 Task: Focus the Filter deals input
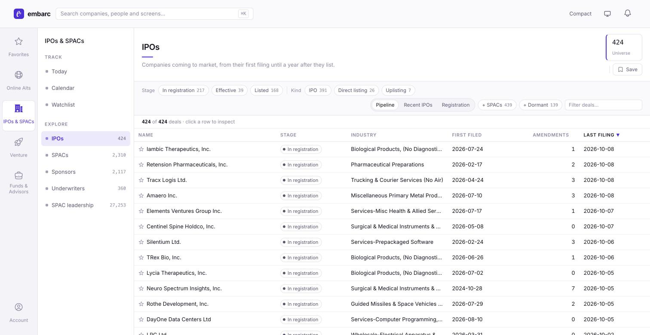click(x=603, y=105)
